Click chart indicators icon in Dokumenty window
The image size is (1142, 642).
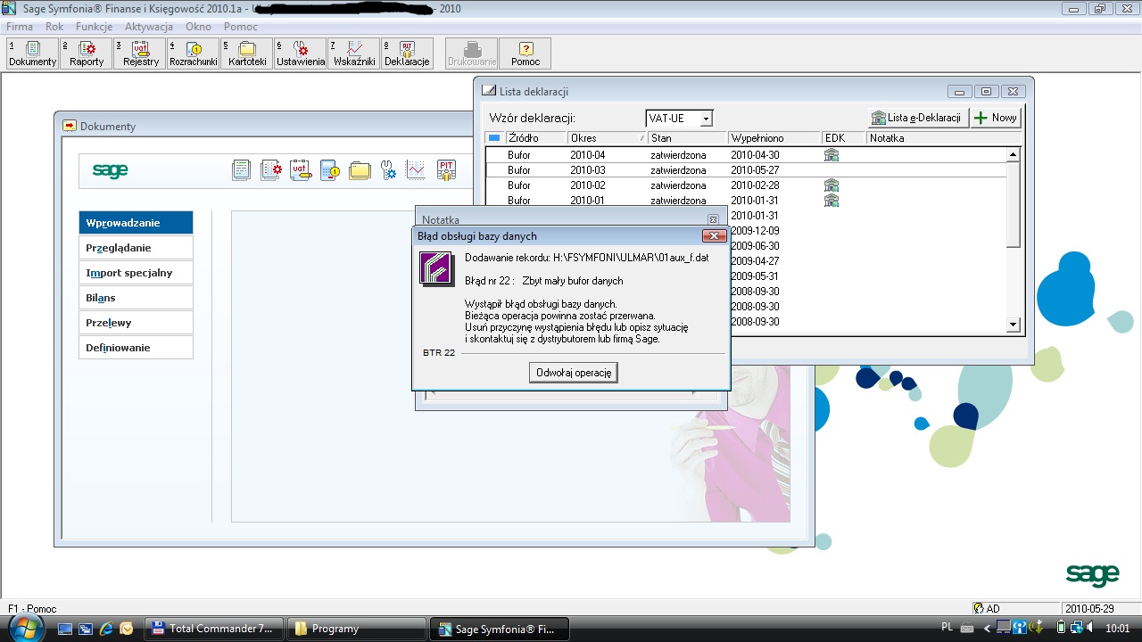click(x=416, y=170)
